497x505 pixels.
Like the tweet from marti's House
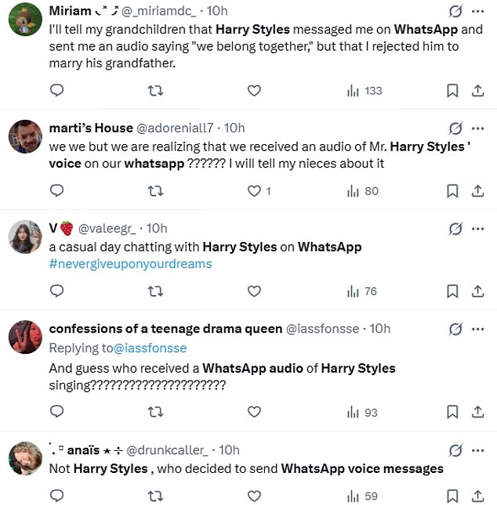[254, 191]
